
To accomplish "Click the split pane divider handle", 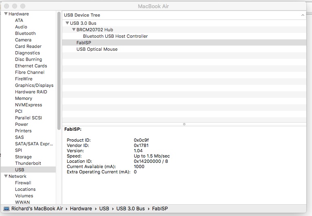I will [x=184, y=124].
